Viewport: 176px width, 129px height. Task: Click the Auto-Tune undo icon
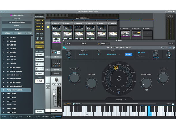[162, 48]
